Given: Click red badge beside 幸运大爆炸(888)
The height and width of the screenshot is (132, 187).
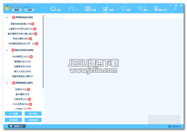Looking at the screenshot, I should (x=30, y=39).
